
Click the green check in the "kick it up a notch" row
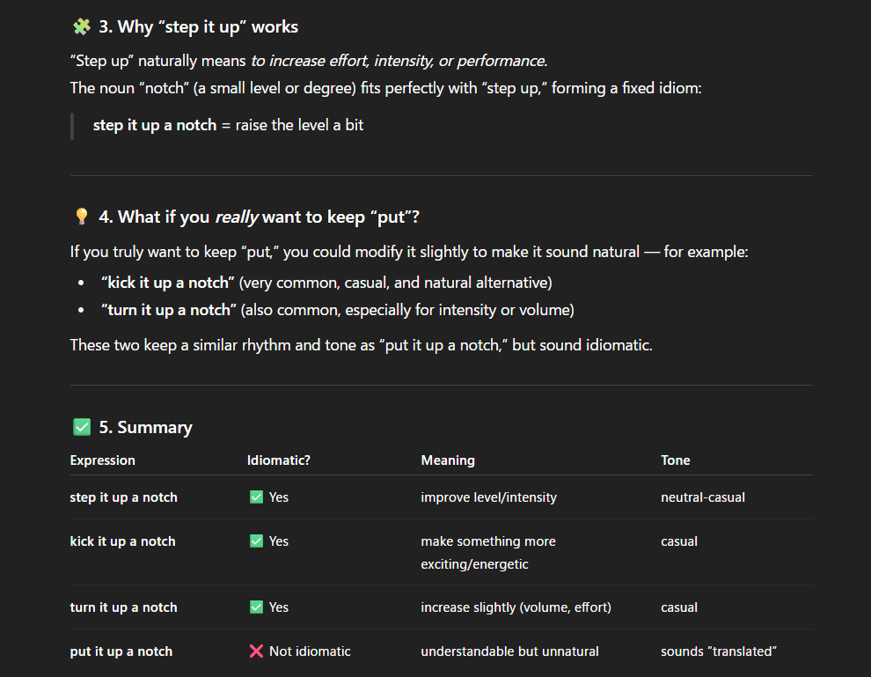point(256,541)
